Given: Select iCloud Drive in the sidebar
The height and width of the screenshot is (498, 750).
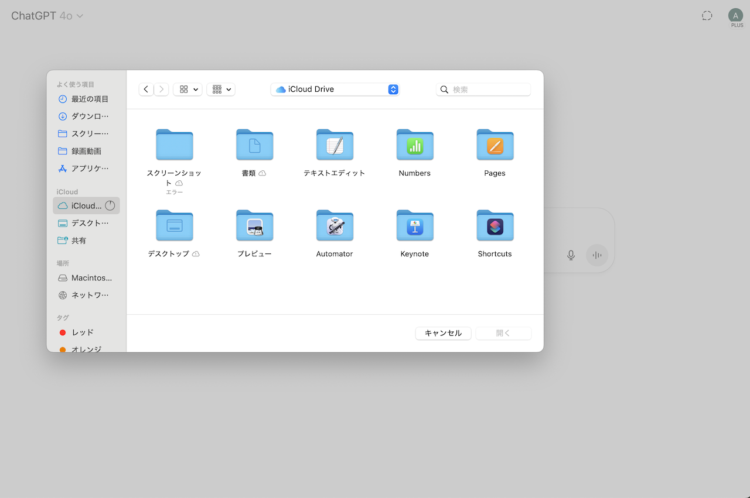Looking at the screenshot, I should click(86, 205).
